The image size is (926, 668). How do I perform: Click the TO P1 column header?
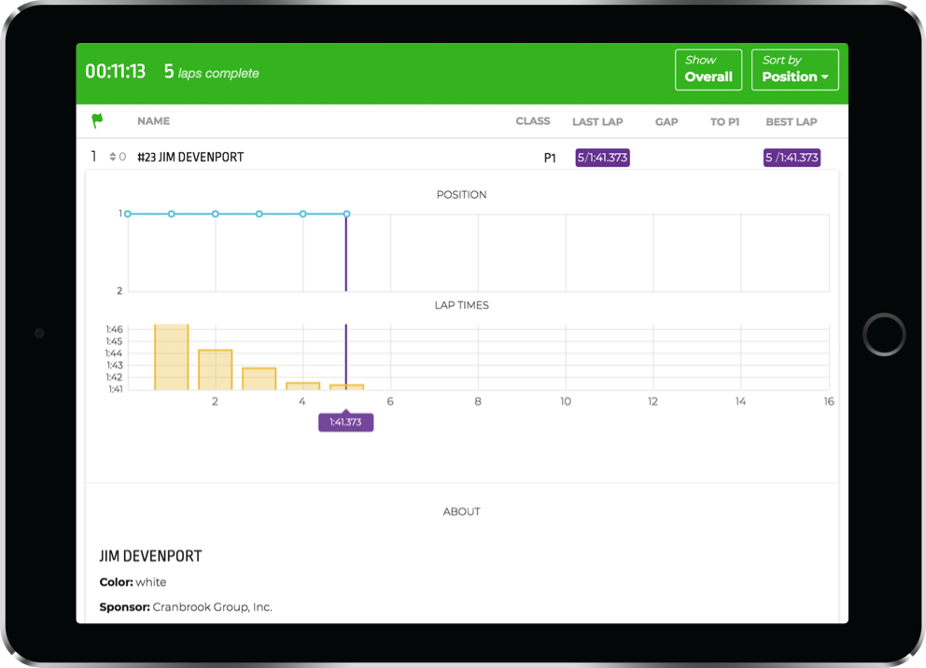click(x=724, y=121)
